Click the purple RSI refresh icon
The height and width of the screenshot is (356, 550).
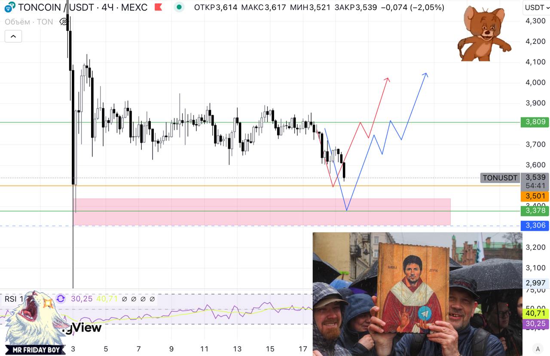pos(61,298)
